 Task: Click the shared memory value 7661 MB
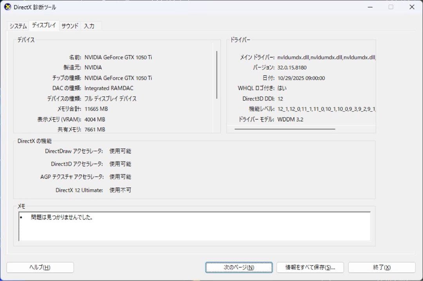click(95, 130)
